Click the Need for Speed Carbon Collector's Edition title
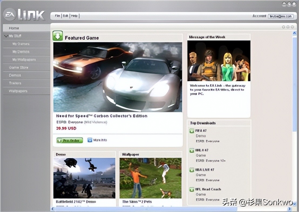Screen dimensions: 299x212 (x=102, y=116)
